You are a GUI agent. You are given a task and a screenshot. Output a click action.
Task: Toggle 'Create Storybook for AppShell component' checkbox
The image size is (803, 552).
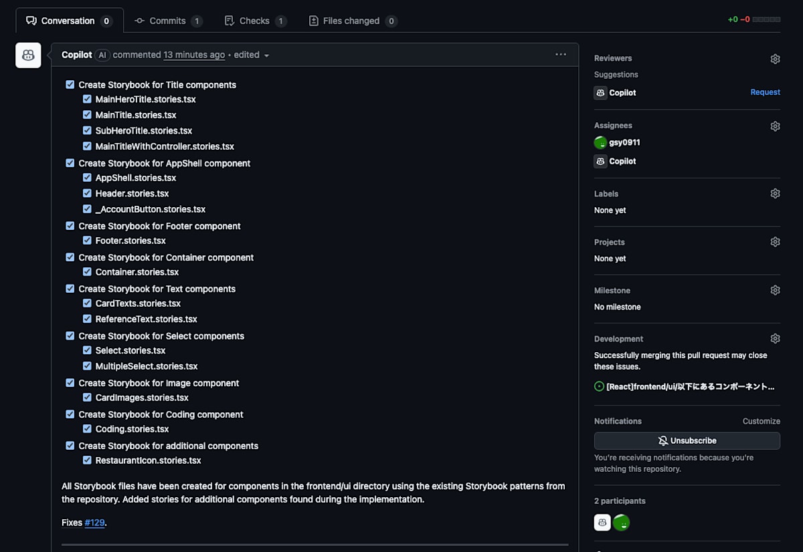click(x=70, y=163)
